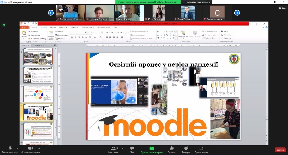
Task: Mute the microphone in Zoom
Action: 10,150
